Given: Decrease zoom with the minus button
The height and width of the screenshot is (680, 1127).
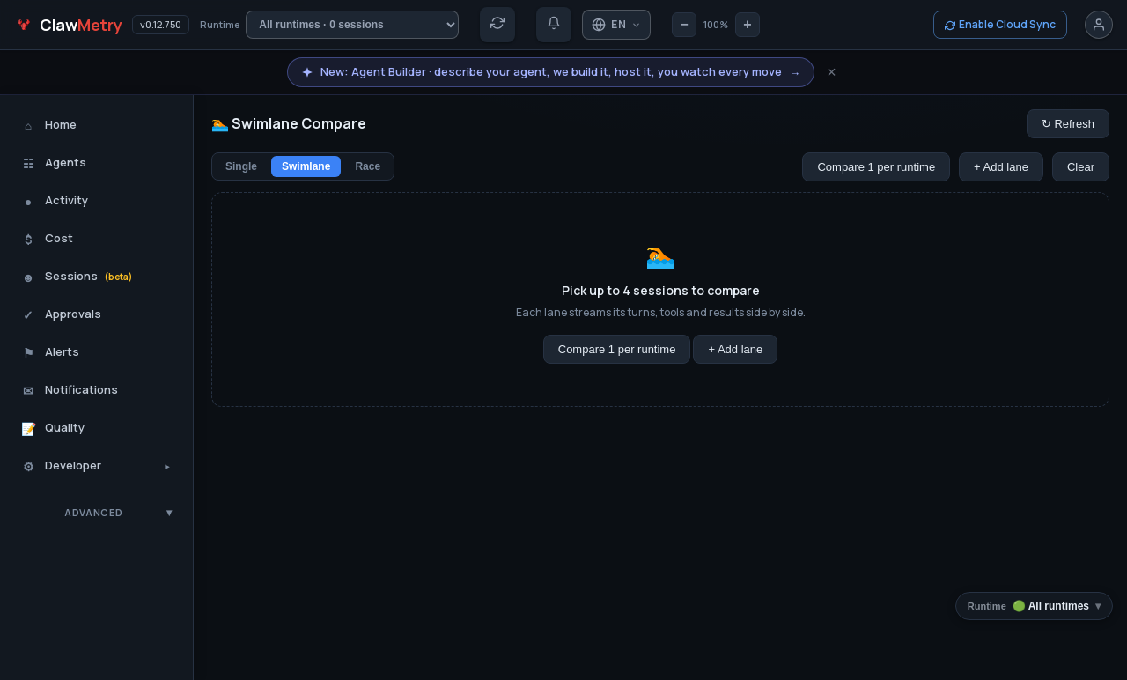Looking at the screenshot, I should 684,25.
